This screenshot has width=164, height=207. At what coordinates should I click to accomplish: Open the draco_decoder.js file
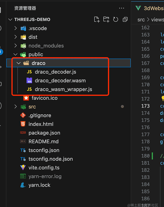(x=56, y=72)
